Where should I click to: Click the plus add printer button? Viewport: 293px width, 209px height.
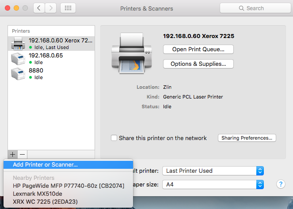point(12,154)
